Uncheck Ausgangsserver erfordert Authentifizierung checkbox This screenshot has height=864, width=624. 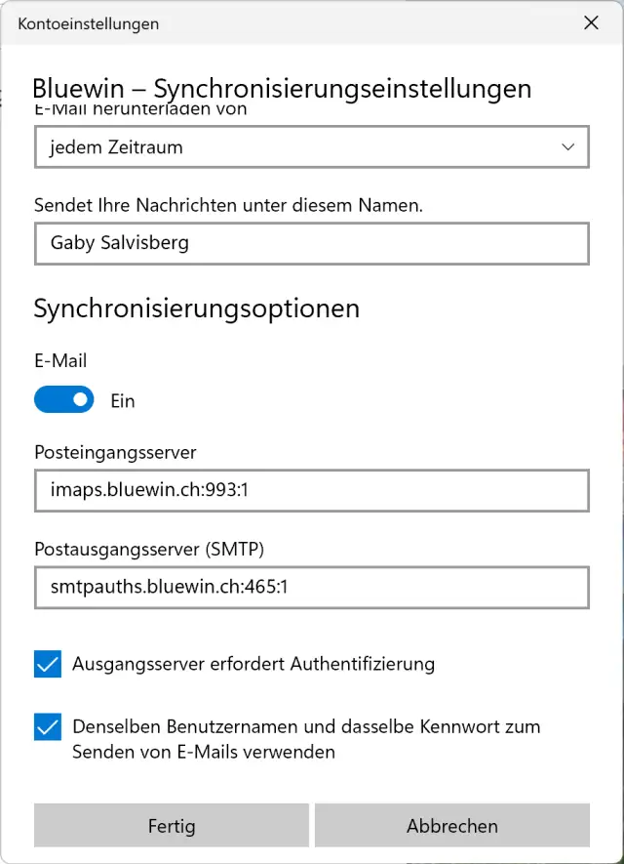point(48,665)
